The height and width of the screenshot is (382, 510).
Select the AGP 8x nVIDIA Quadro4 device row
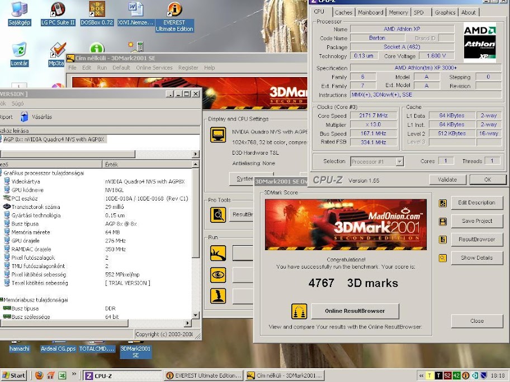[x=53, y=140]
